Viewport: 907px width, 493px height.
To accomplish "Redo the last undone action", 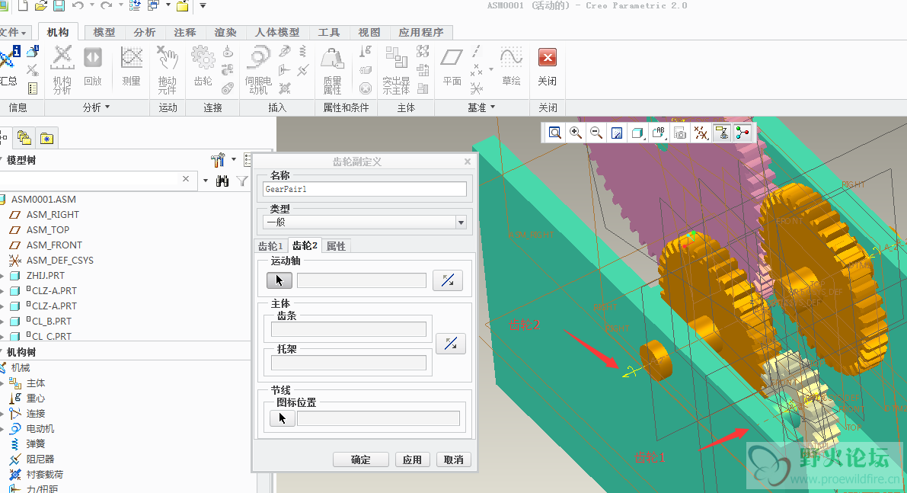I will 106,6.
